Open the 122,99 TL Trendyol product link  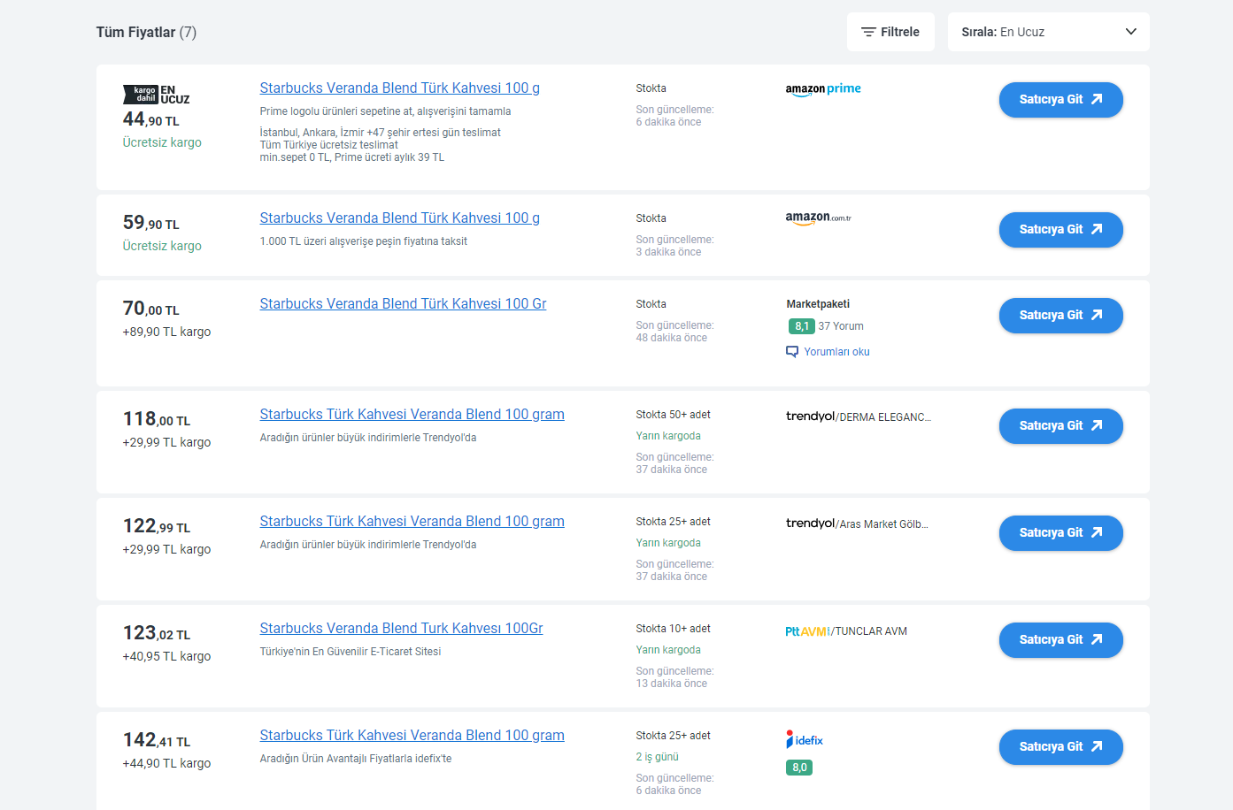[412, 522]
